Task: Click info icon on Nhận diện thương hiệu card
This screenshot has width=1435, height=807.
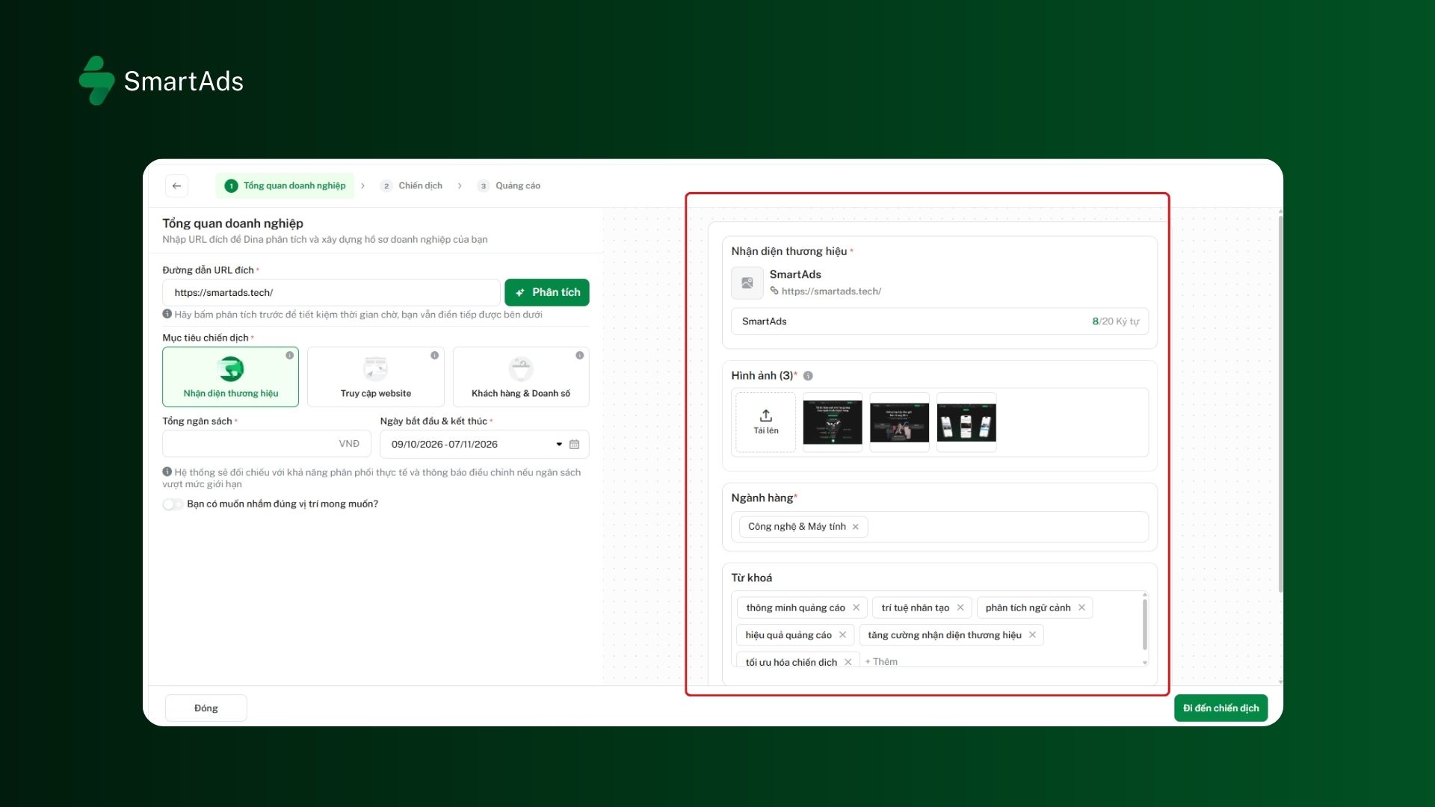Action: point(289,356)
